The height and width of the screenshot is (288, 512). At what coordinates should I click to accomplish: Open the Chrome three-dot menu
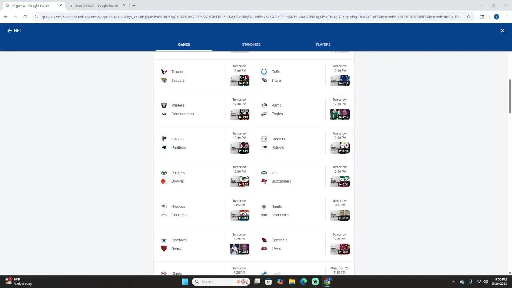click(506, 17)
